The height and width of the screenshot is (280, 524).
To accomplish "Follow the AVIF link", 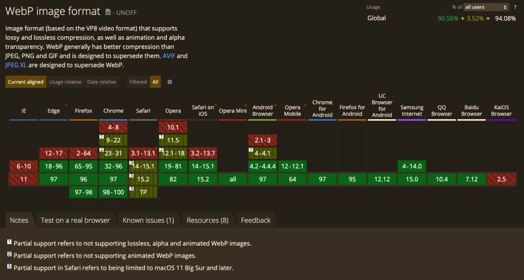I will (169, 56).
